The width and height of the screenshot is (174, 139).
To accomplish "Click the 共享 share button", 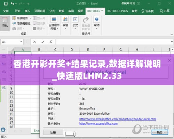I will point(165,11).
